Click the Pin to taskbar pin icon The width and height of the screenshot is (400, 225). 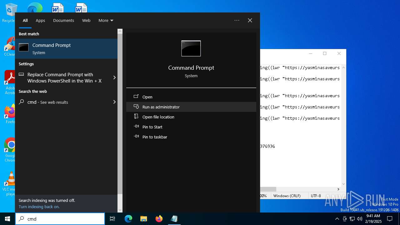pyautogui.click(x=136, y=137)
